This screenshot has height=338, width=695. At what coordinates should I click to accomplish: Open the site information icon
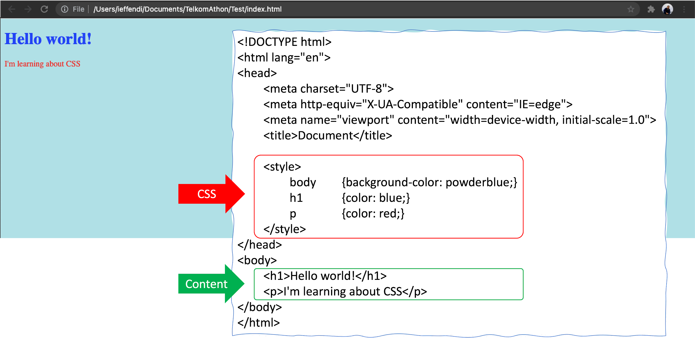coord(65,9)
